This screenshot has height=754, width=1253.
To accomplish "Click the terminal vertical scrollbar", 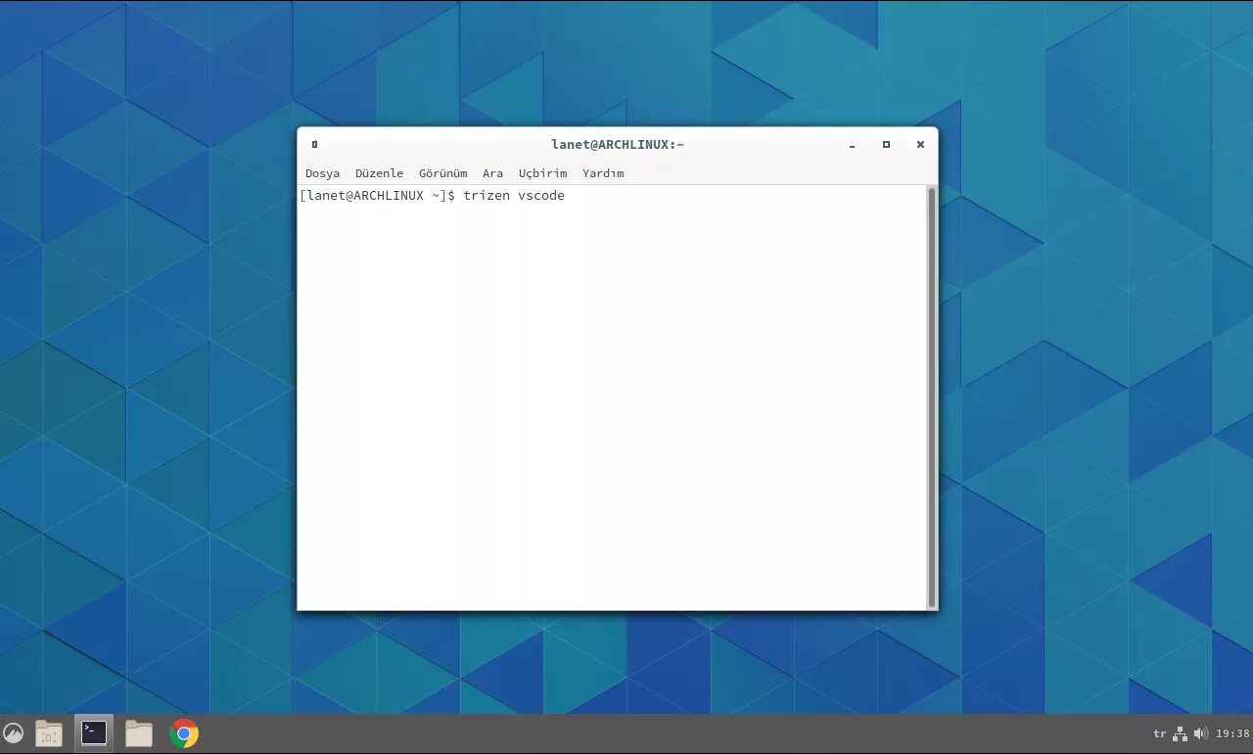I will pyautogui.click(x=932, y=397).
